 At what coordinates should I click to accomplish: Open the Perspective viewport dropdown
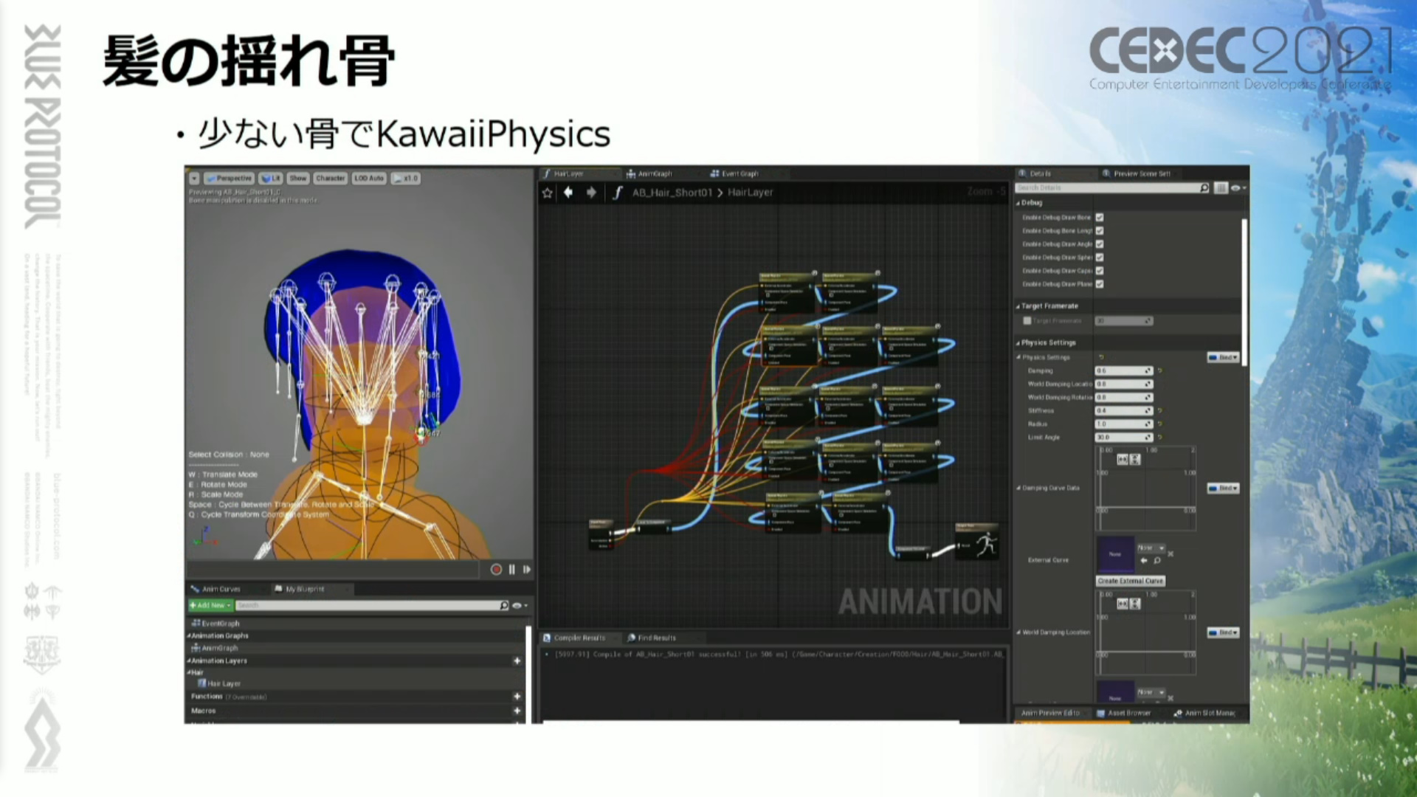pos(229,179)
